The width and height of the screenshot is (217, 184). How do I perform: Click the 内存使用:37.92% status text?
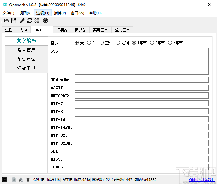[x=75, y=180]
